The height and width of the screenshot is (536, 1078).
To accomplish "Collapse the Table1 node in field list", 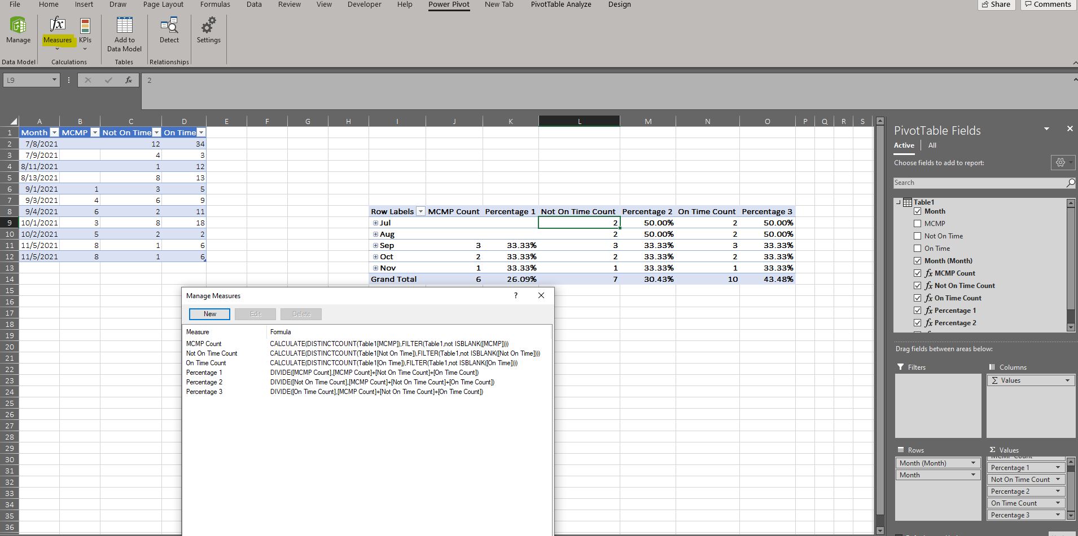I will click(899, 202).
